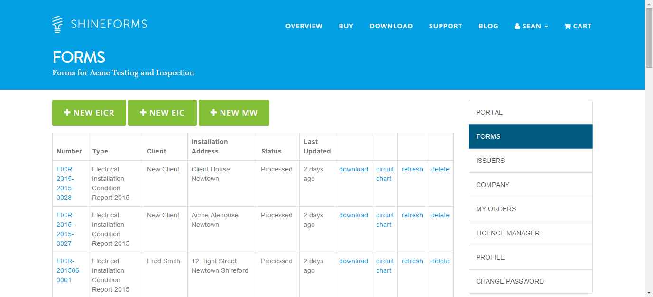Screen dimensions: 653x297
Task: Refresh the Fred Smith form row
Action: pyautogui.click(x=412, y=261)
